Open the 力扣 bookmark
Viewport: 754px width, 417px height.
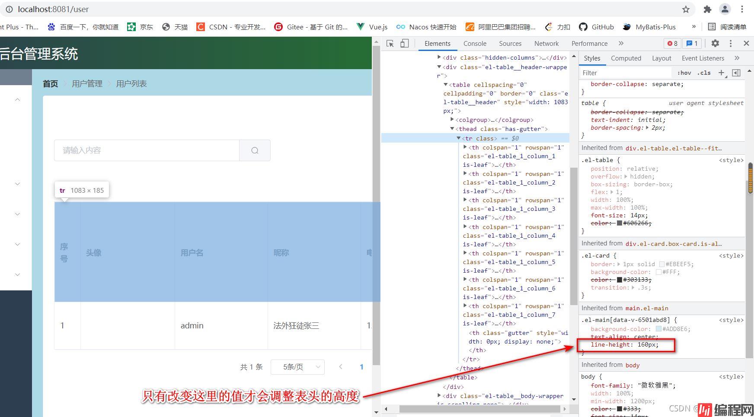pyautogui.click(x=557, y=27)
